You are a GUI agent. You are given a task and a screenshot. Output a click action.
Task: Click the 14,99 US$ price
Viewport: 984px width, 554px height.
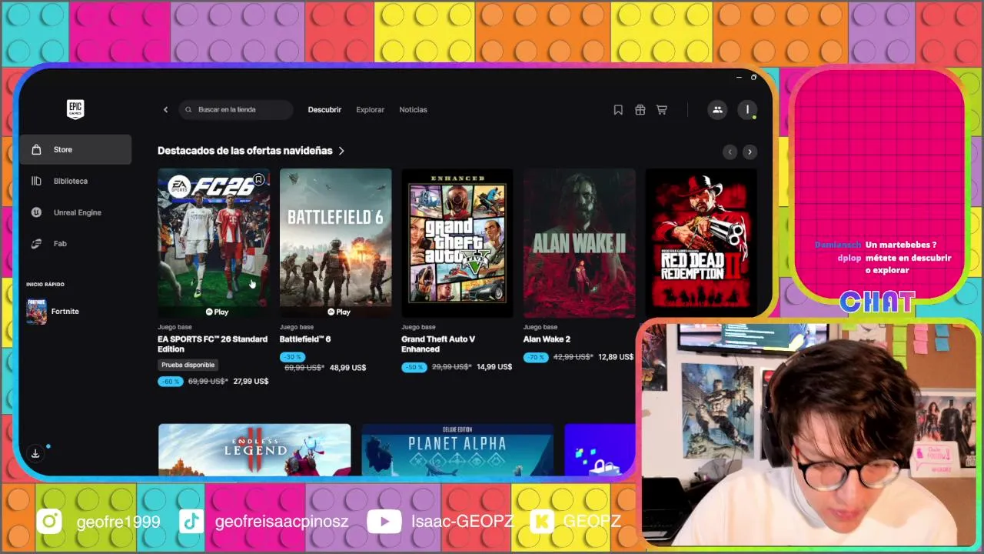click(x=494, y=367)
